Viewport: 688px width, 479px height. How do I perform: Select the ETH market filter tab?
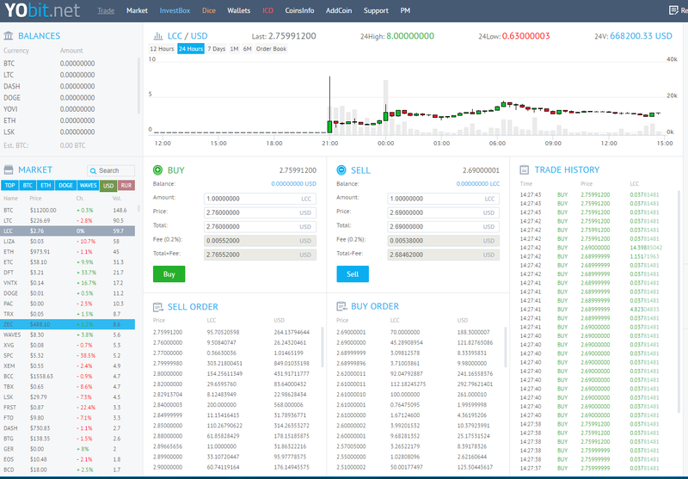[46, 186]
